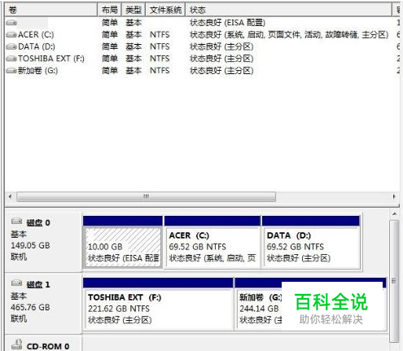Click the CD-ROM 0 label
This screenshot has width=403, height=351.
(x=48, y=346)
